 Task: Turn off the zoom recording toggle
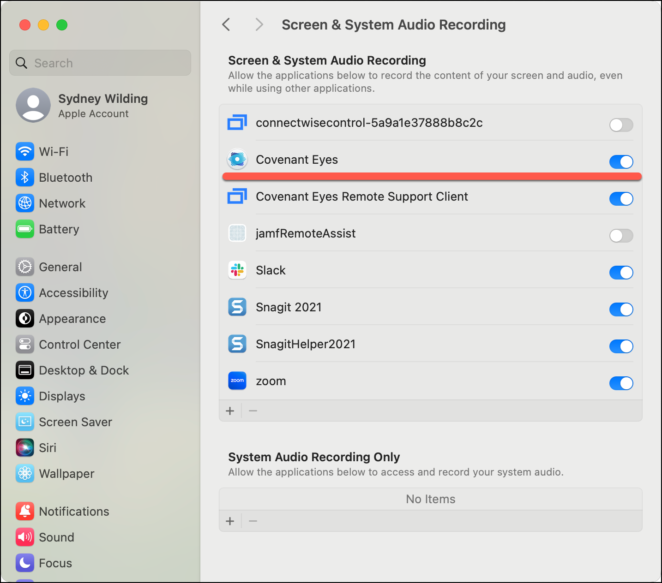[621, 383]
